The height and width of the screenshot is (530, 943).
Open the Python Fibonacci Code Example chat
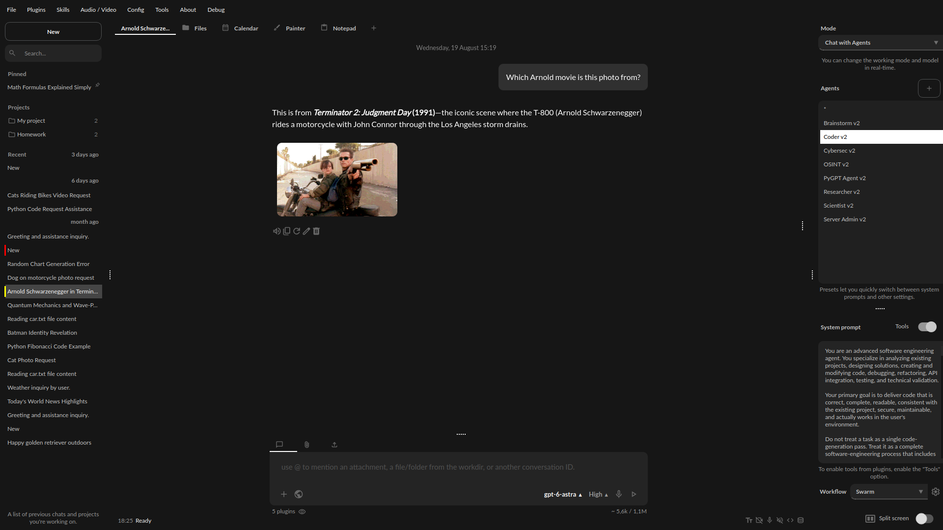(x=53, y=346)
